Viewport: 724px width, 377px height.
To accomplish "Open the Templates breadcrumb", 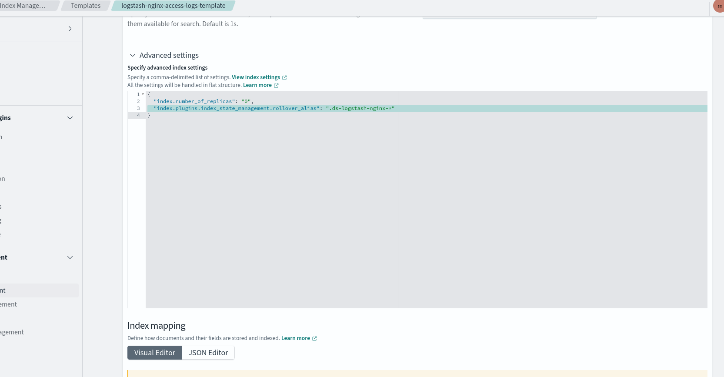I will pos(86,6).
